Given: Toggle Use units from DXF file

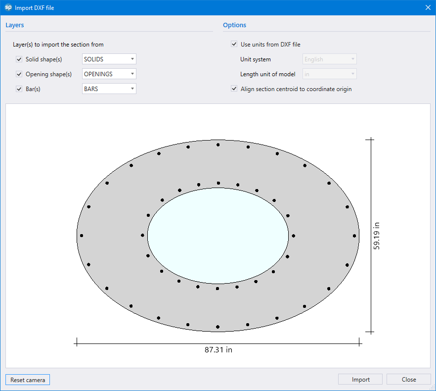Looking at the screenshot, I should (234, 45).
